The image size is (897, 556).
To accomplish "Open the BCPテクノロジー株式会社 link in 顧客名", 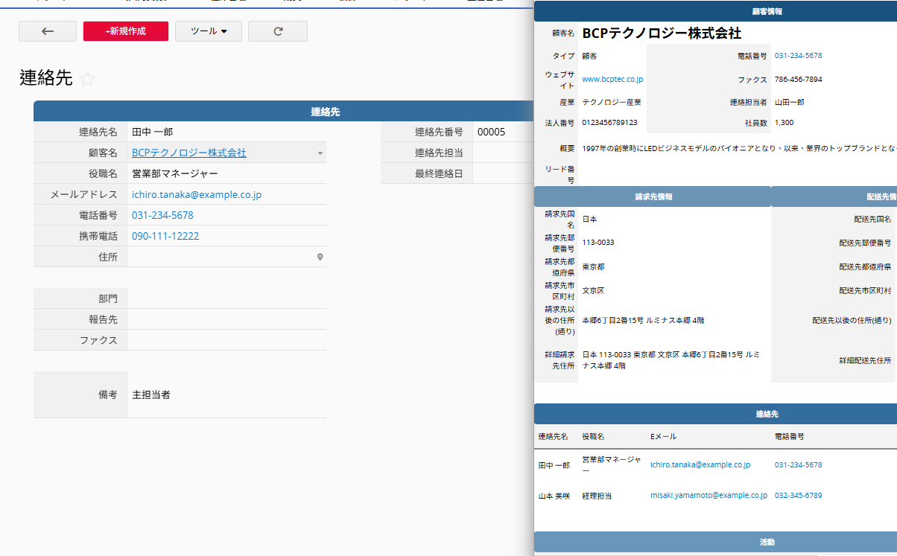I will tap(189, 153).
